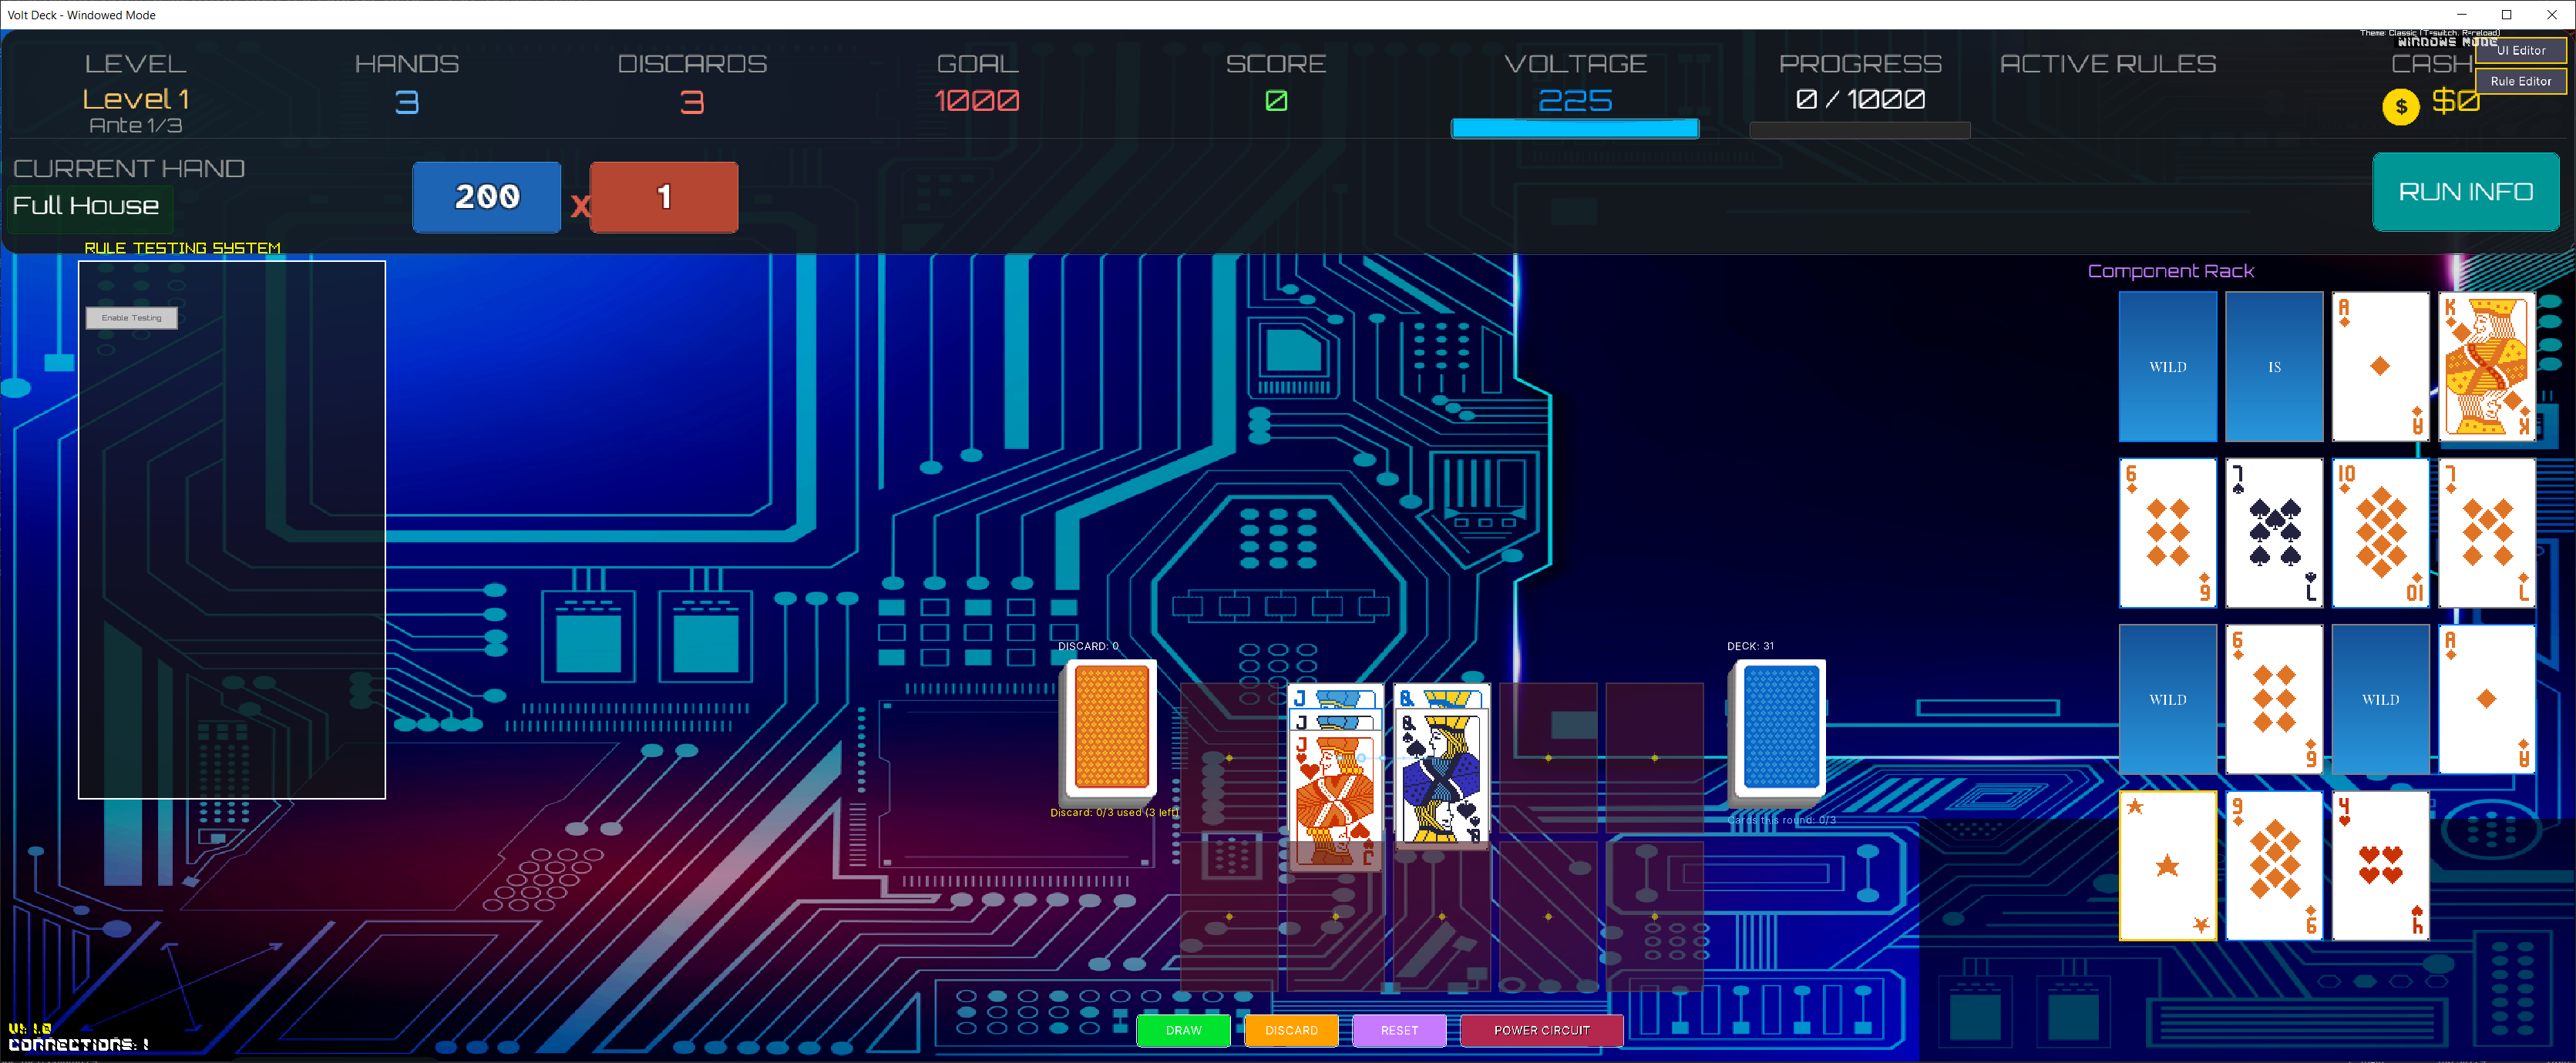Open the RUN INFO panel
2576x1063 pixels.
click(2465, 192)
